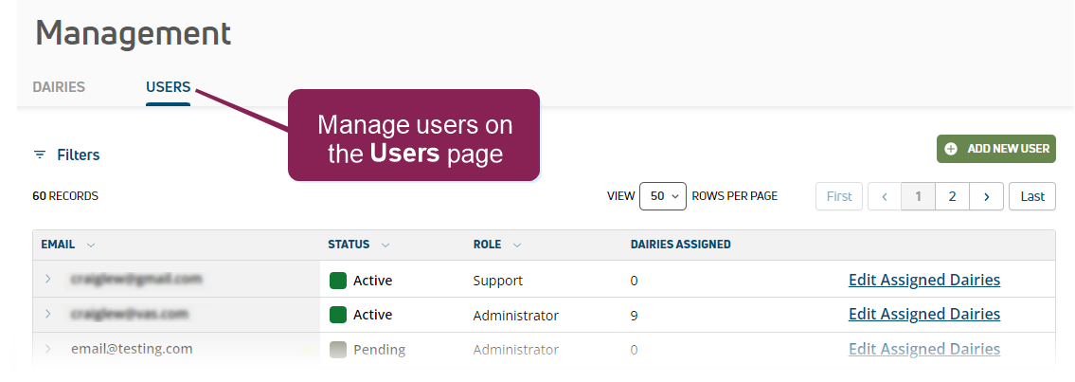Click the plus icon on Add New User
The width and height of the screenshot is (1075, 382).
951,149
